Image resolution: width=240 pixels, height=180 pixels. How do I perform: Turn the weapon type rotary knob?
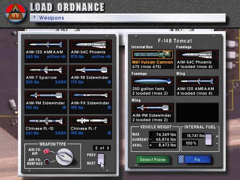tap(64, 157)
